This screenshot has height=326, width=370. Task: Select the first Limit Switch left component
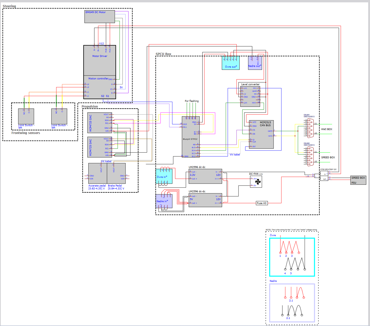(x=26, y=116)
